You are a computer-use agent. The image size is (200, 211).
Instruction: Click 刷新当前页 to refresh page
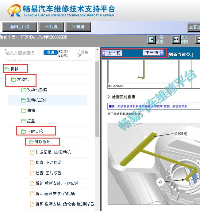coord(180,54)
